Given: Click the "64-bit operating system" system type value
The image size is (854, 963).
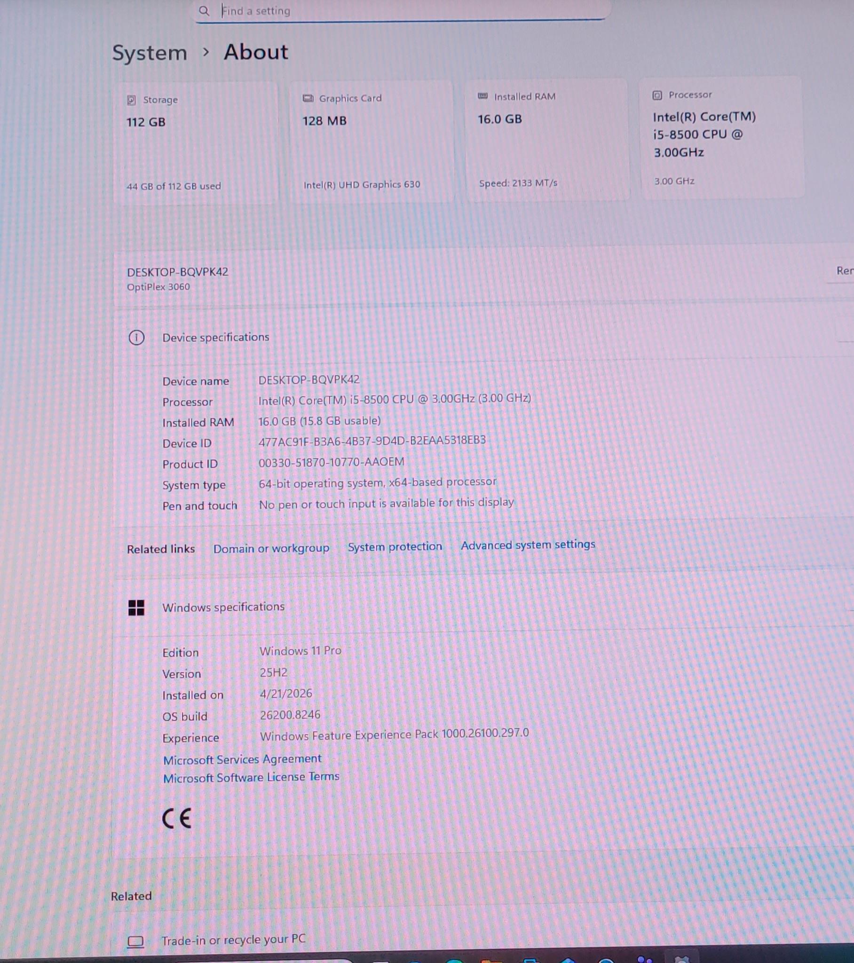Looking at the screenshot, I should 378,482.
